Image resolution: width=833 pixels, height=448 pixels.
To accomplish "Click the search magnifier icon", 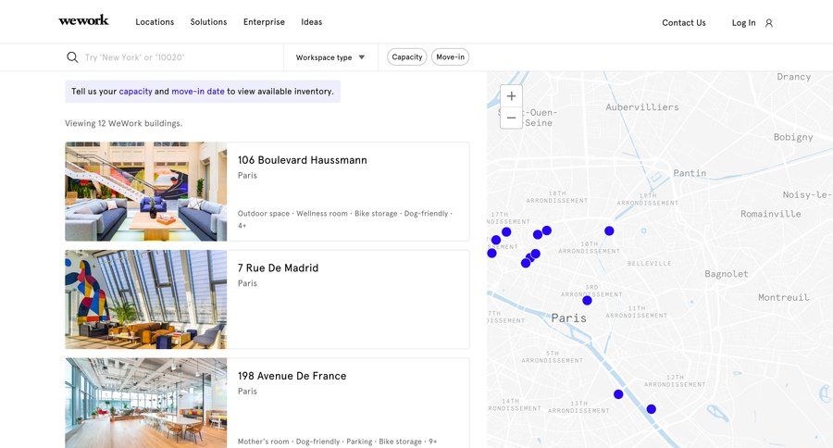I will click(x=72, y=56).
